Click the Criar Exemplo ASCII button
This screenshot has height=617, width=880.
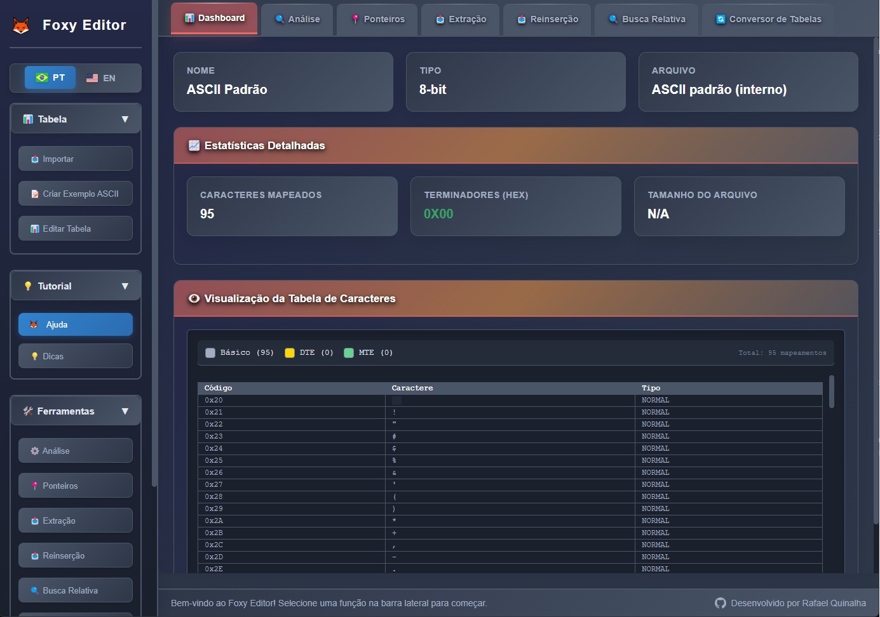click(75, 194)
